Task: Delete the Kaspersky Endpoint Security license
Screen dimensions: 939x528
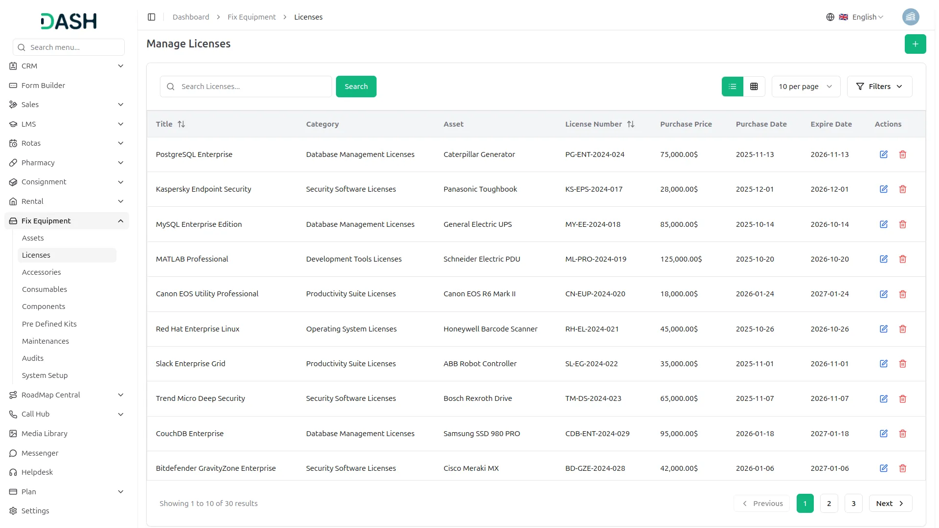Action: click(902, 189)
